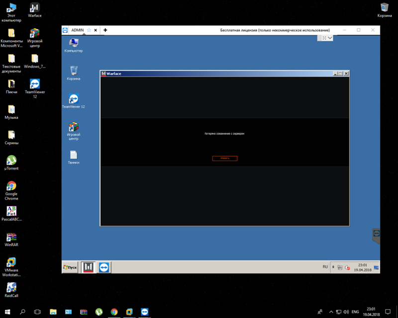Screen dimensions: 398x318
Task: Switch to TeamViewer on the host taskbar
Action: (x=145, y=312)
